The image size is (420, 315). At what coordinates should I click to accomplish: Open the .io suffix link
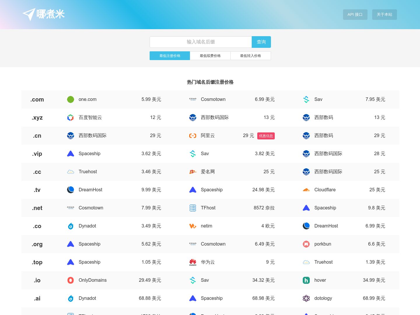coord(37,280)
